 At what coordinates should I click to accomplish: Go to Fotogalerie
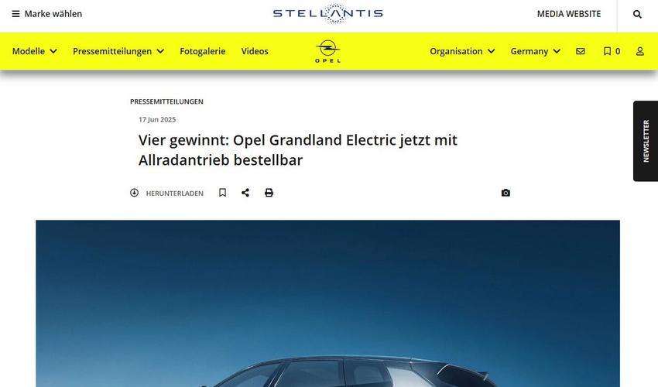(x=203, y=51)
